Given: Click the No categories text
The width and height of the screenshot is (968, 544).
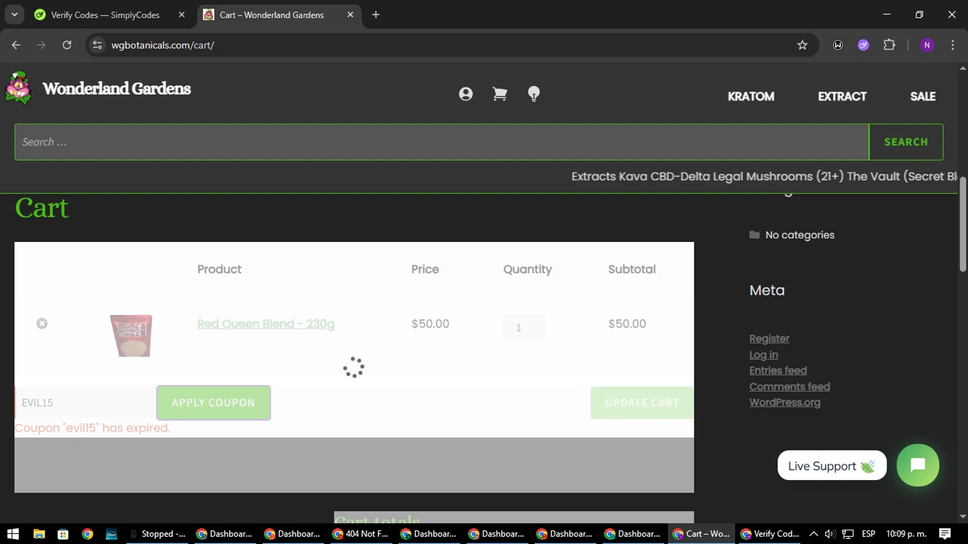Looking at the screenshot, I should click(800, 235).
